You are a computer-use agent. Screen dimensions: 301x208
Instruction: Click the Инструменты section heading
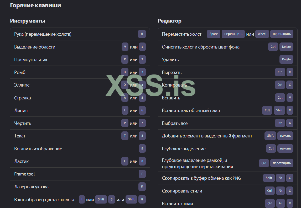click(28, 21)
